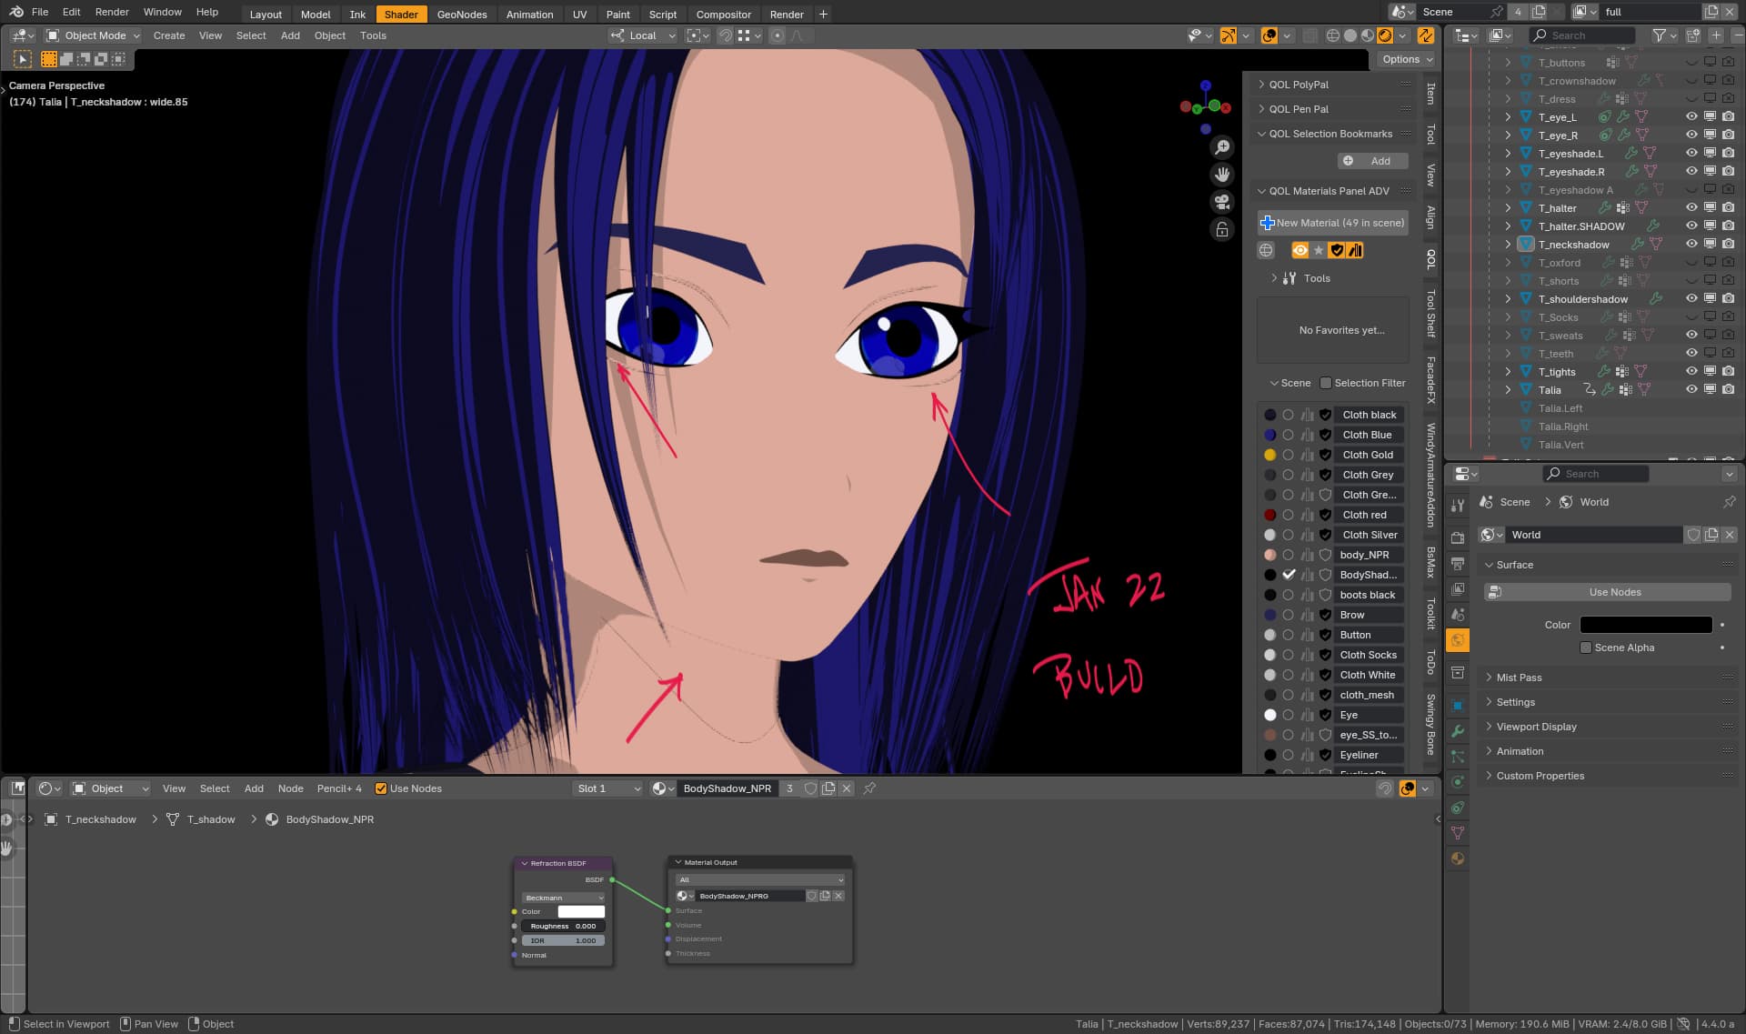Switch to material preview shading
Viewport: 1746px width, 1034px height.
tap(1367, 35)
